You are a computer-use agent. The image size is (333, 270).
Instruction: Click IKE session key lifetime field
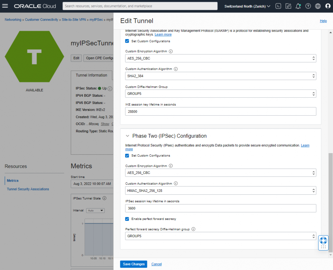coord(221,111)
